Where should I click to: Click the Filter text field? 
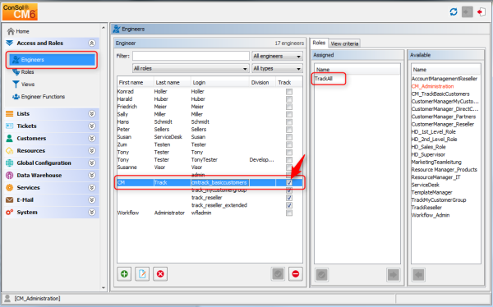(x=191, y=57)
